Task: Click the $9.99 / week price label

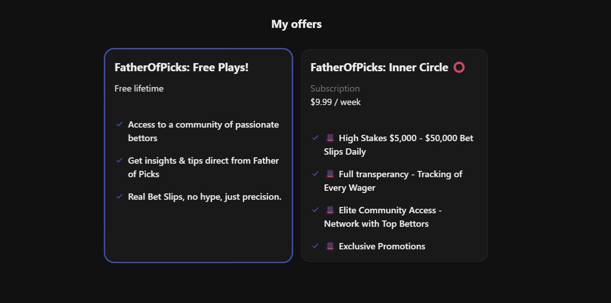Action: (x=336, y=101)
